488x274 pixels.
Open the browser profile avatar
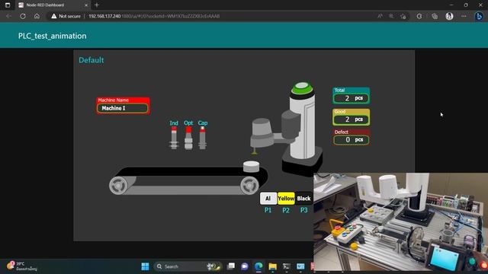pos(449,16)
